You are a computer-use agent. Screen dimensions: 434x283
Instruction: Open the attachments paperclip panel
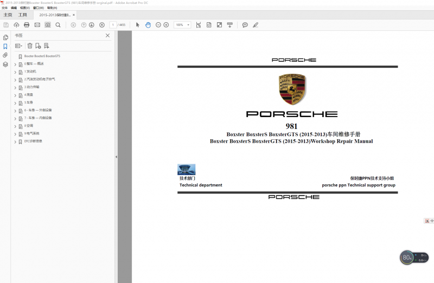click(5, 55)
